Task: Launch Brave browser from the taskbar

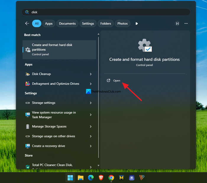Action: (101, 178)
